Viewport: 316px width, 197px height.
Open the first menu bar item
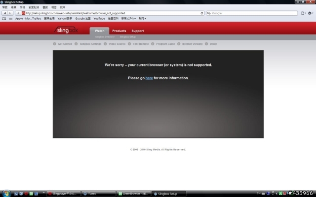(5, 7)
